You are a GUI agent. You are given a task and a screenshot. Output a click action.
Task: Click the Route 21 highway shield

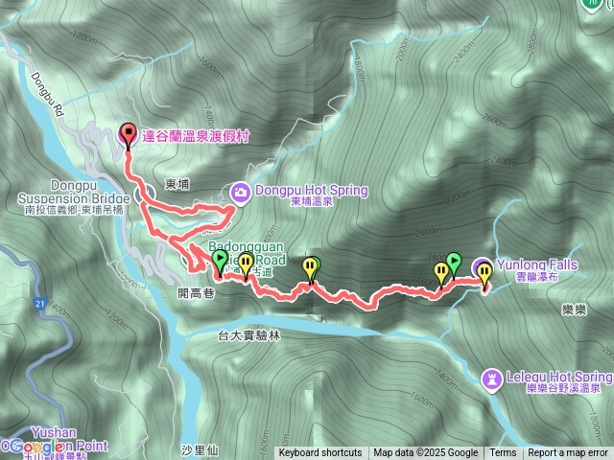click(x=39, y=304)
